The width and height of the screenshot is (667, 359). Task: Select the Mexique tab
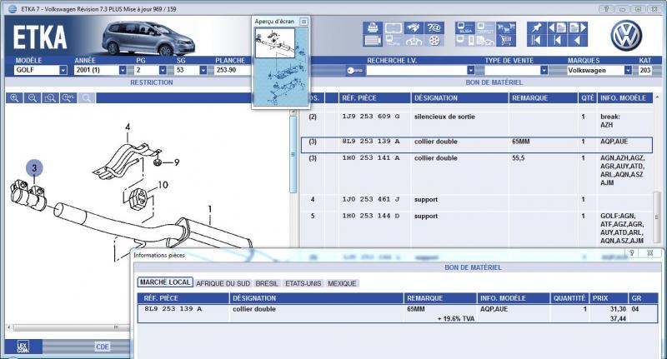342,283
